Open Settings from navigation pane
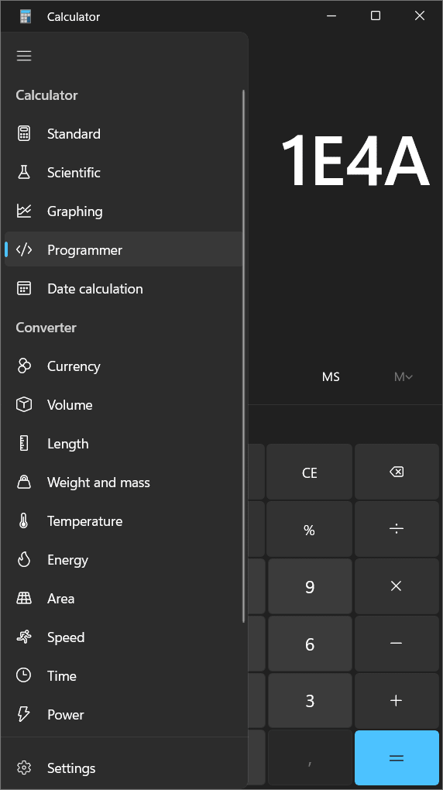 [x=123, y=768]
